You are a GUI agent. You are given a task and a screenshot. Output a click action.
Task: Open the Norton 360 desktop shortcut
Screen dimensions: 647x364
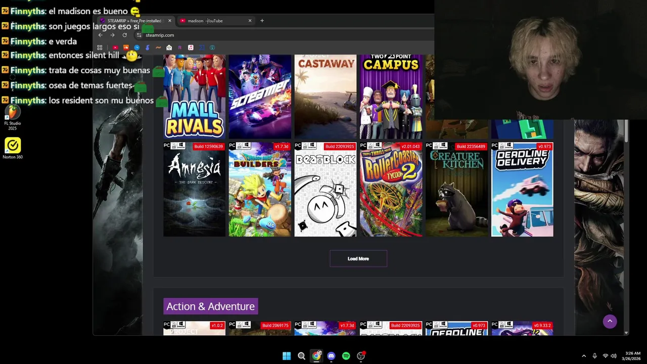13,149
